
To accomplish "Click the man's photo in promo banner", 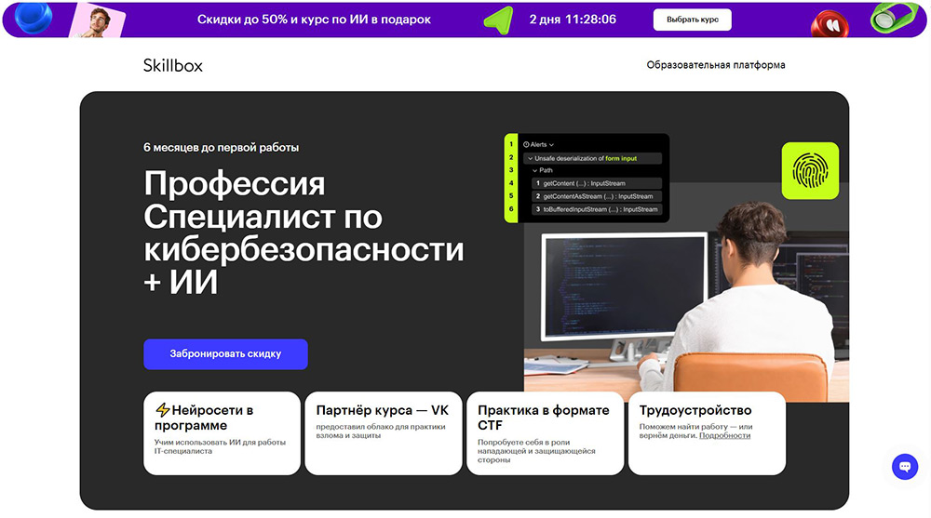I will [98, 20].
